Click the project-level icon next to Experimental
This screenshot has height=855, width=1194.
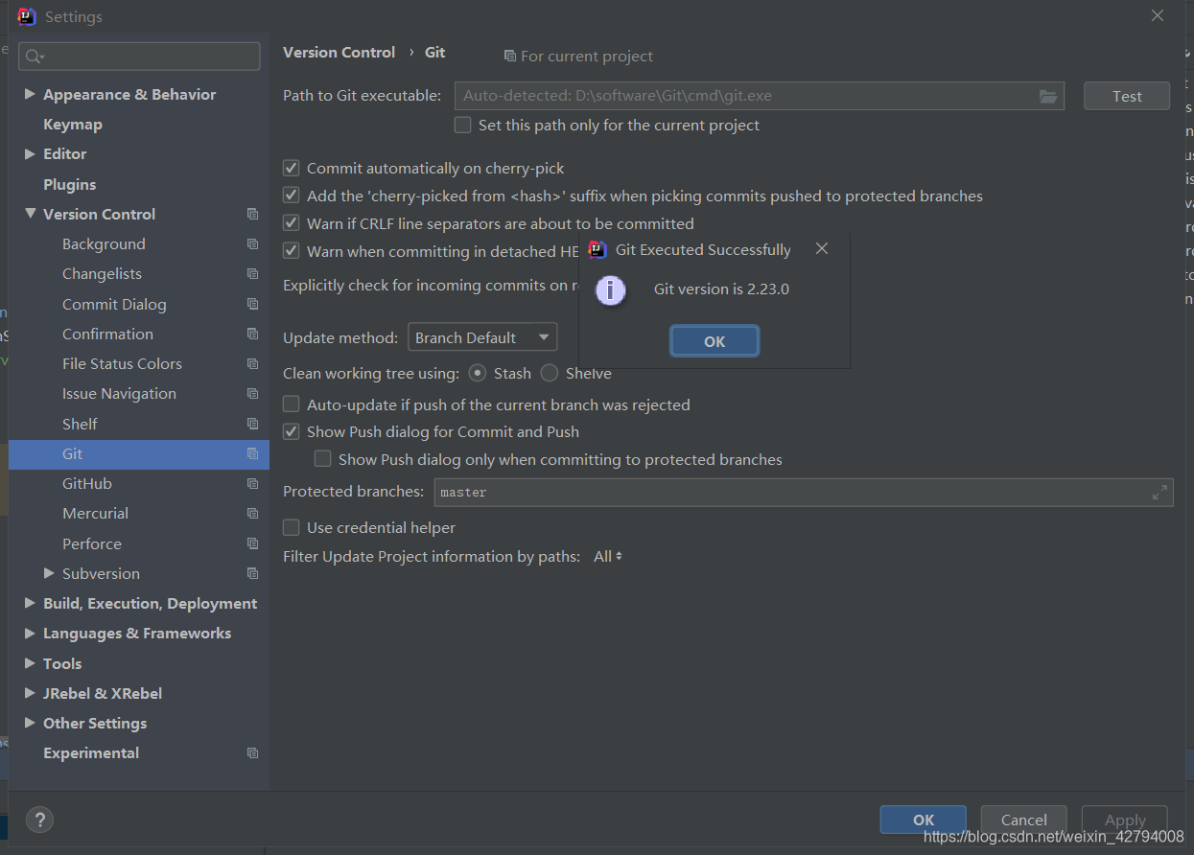(x=252, y=752)
